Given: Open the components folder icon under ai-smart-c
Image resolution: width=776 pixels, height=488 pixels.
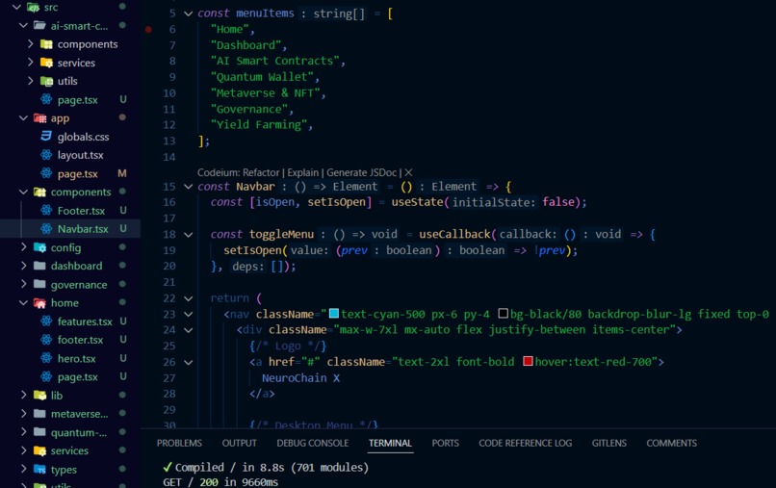Looking at the screenshot, I should click(46, 44).
